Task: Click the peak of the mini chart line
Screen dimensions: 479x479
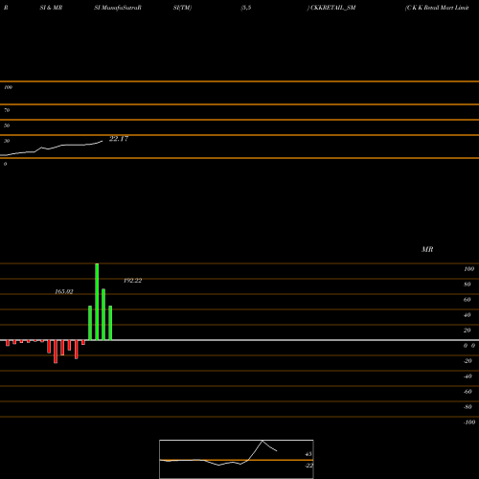Action: click(x=262, y=441)
